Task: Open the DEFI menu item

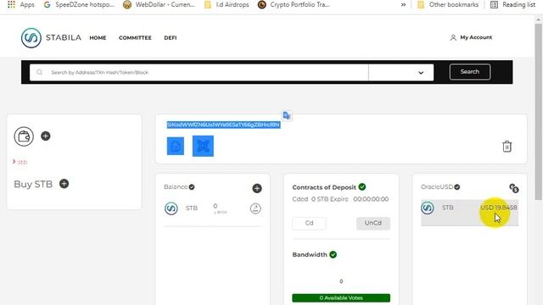Action: pos(171,37)
